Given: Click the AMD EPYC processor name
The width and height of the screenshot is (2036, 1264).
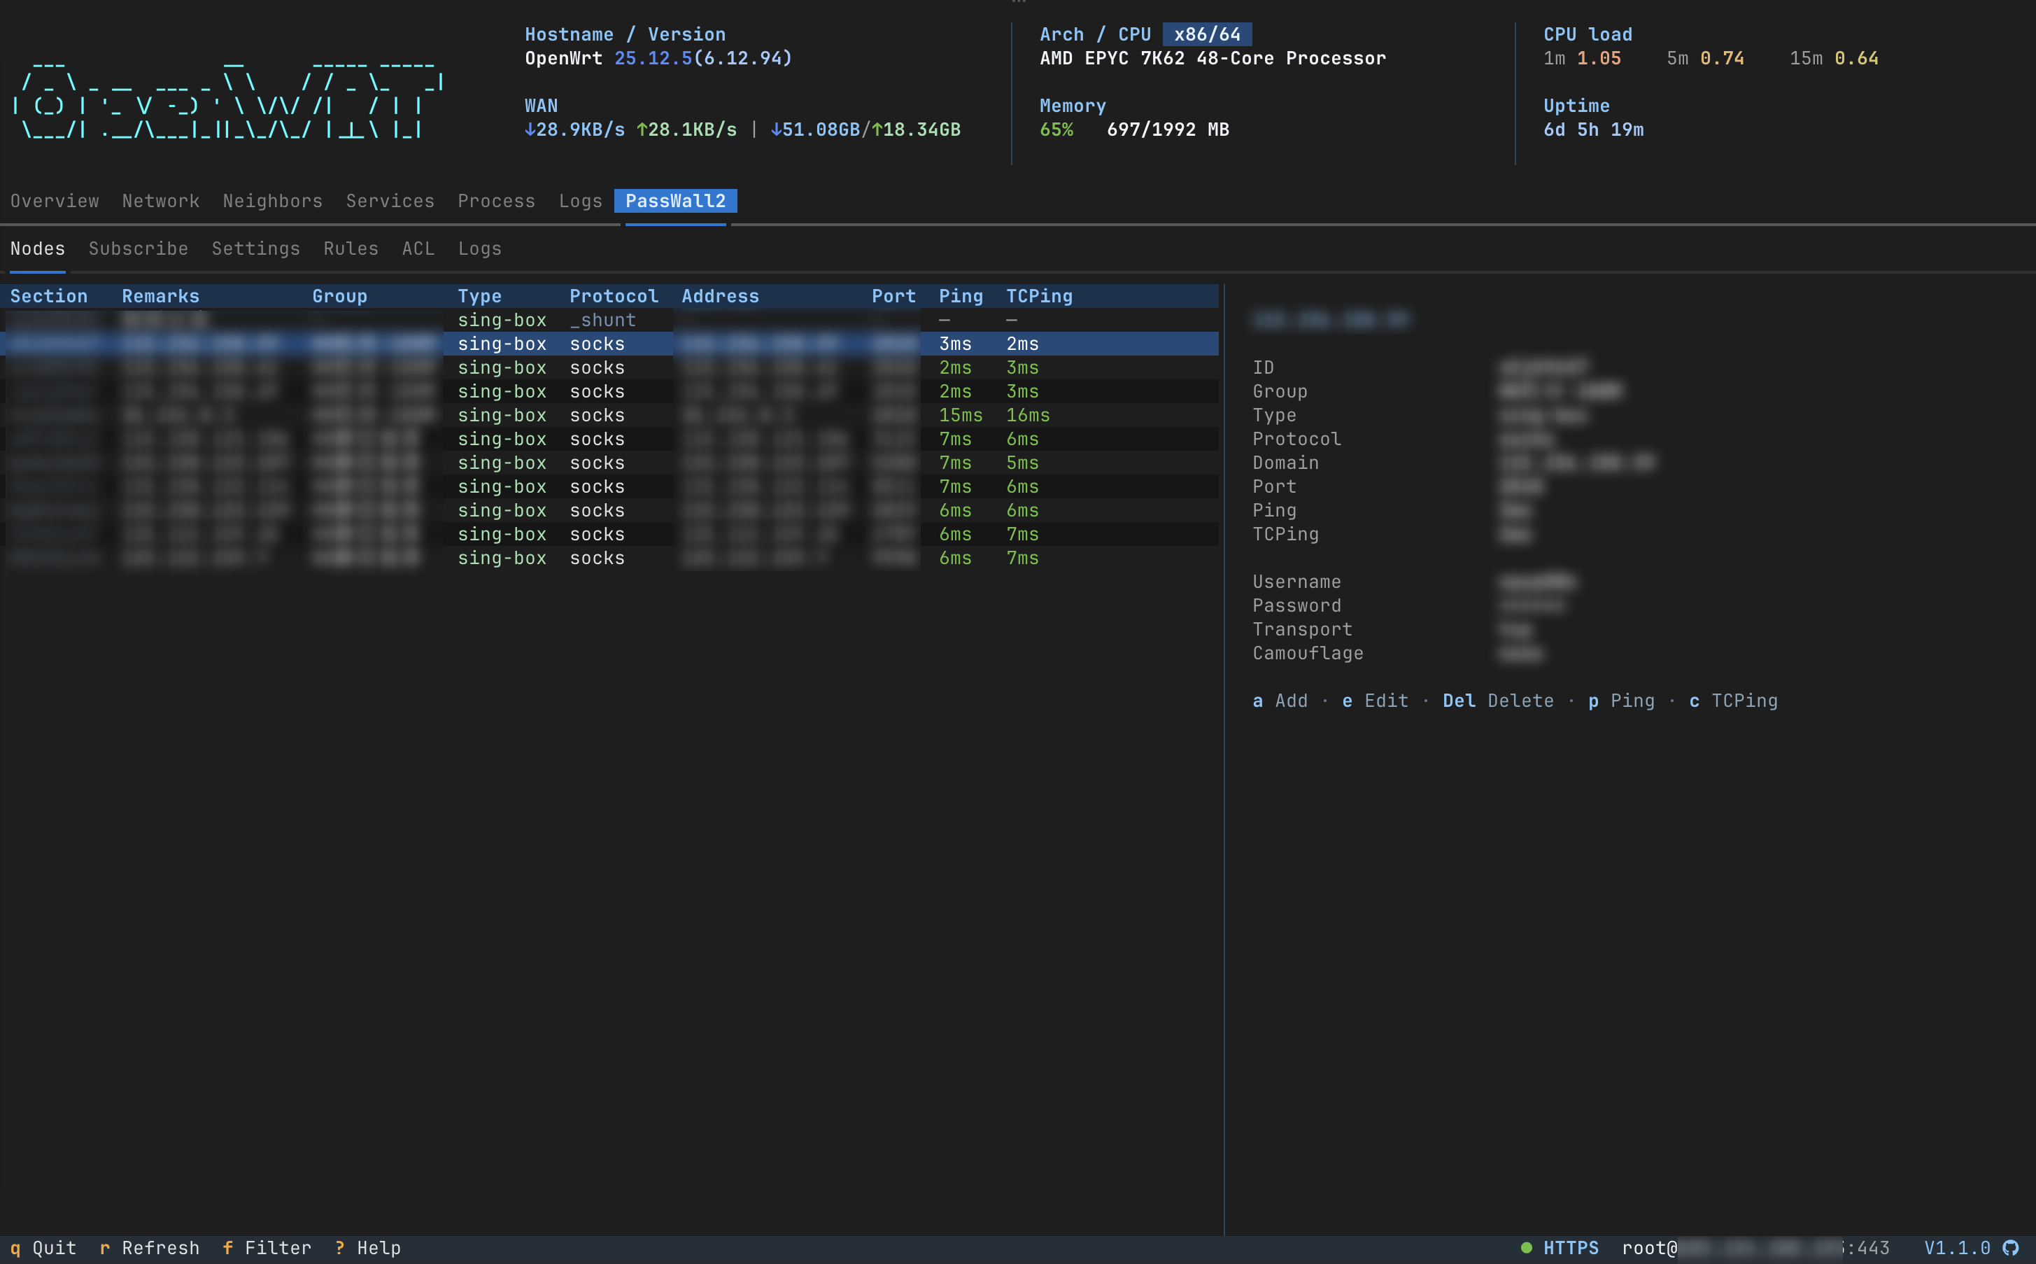Looking at the screenshot, I should pos(1213,59).
